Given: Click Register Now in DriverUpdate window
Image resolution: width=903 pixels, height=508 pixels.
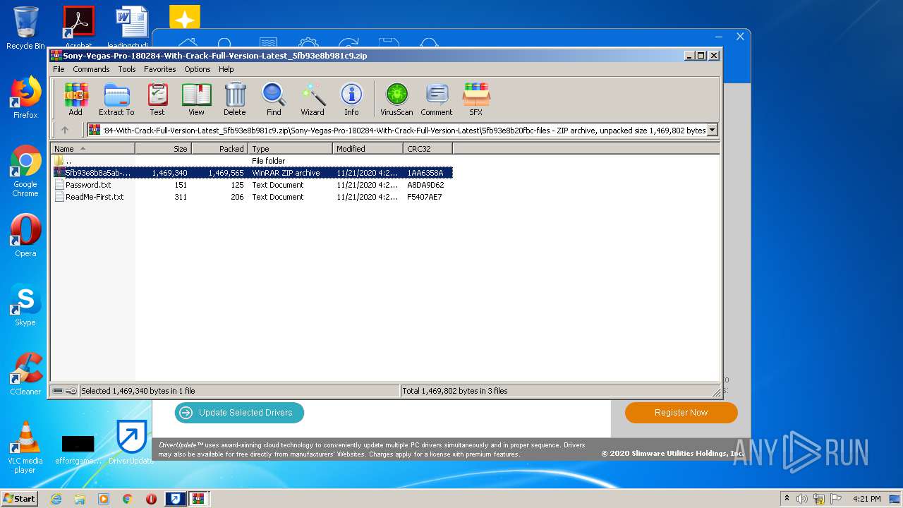Looking at the screenshot, I should (x=681, y=413).
